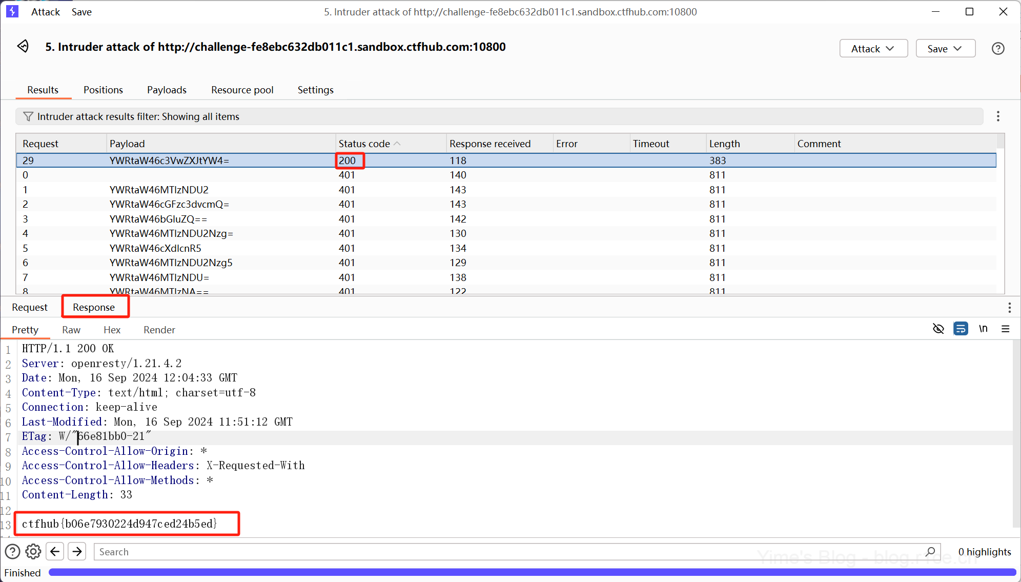Click search settings gear icon
The width and height of the screenshot is (1021, 582).
(x=33, y=552)
